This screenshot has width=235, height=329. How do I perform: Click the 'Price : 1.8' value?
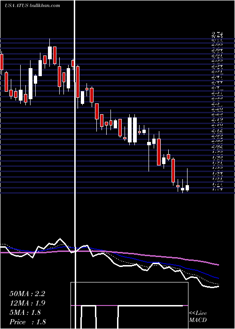[x=28, y=322]
